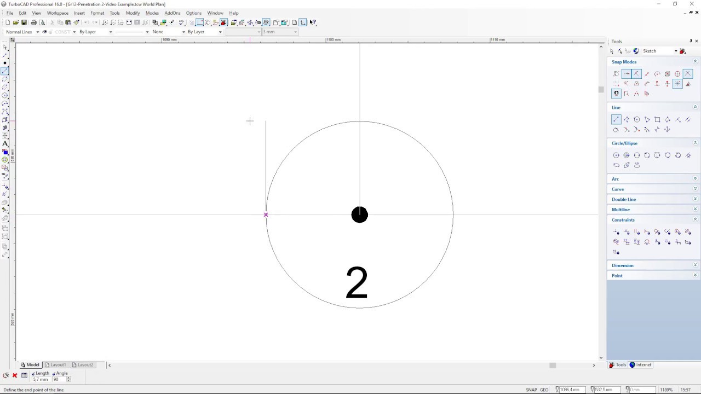The width and height of the screenshot is (701, 394).
Task: Toggle the Quadrant Point snap mode
Action: [x=678, y=74]
